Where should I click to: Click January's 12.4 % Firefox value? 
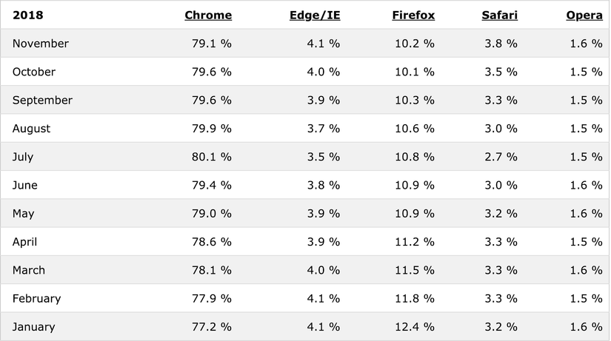click(414, 327)
